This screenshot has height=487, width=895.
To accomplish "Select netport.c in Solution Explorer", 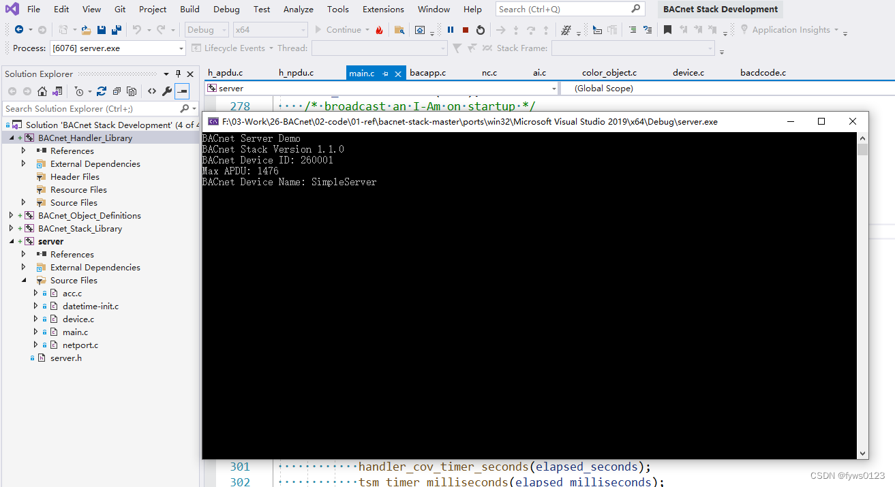I will click(80, 345).
